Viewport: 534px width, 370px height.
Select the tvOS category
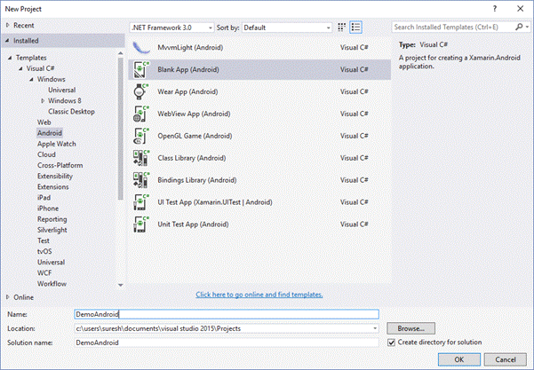(44, 251)
